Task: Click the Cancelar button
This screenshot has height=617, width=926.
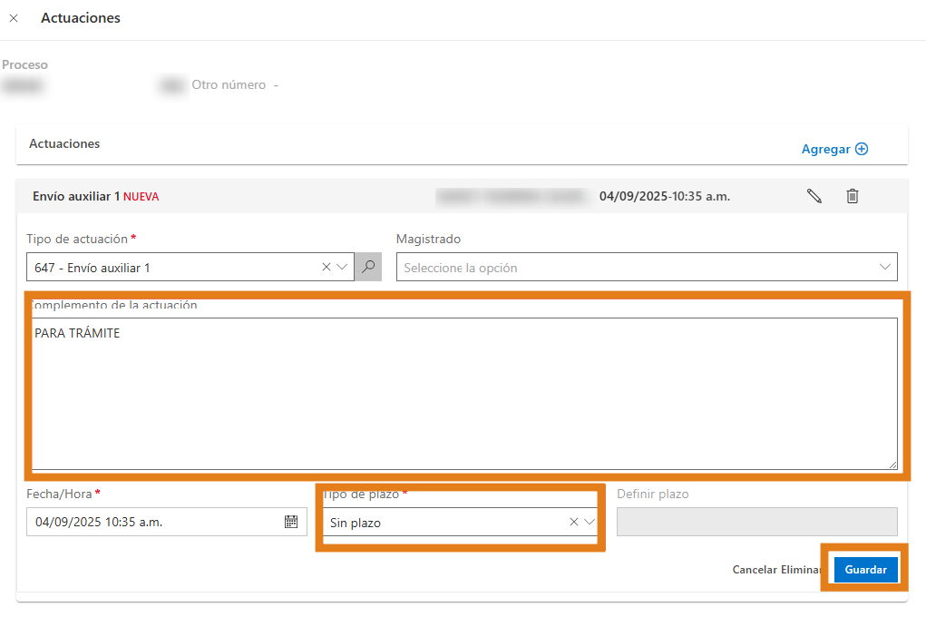Action: 755,570
